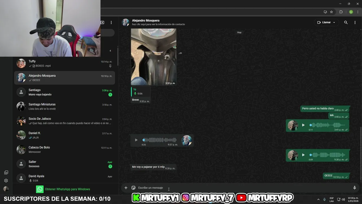
Task: Click the attach plus icon
Action: point(126,188)
